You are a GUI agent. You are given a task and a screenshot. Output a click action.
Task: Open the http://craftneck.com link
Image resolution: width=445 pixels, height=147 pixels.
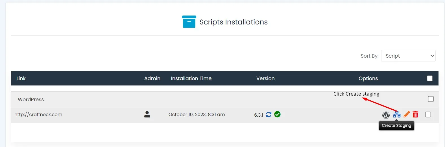(38, 114)
